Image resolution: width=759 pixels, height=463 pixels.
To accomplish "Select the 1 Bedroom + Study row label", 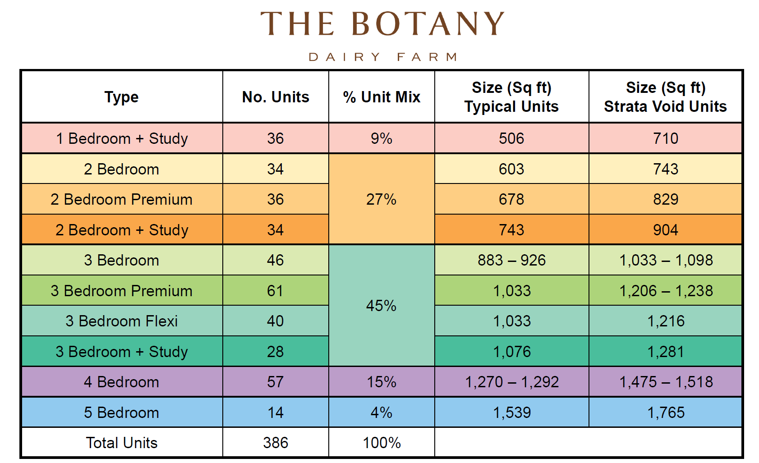I will pos(122,138).
